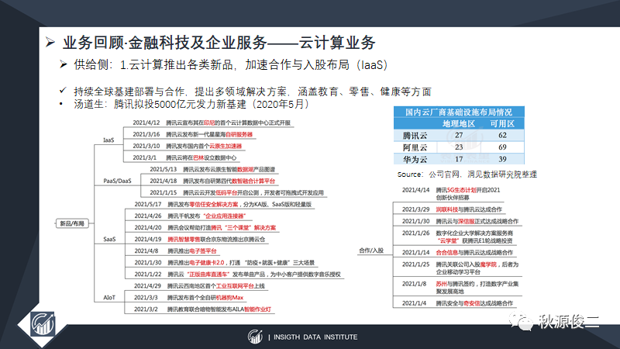Click the subtitle 供给侧: 1.云计算推出各类新品
This screenshot has width=620, height=349.
click(230, 64)
